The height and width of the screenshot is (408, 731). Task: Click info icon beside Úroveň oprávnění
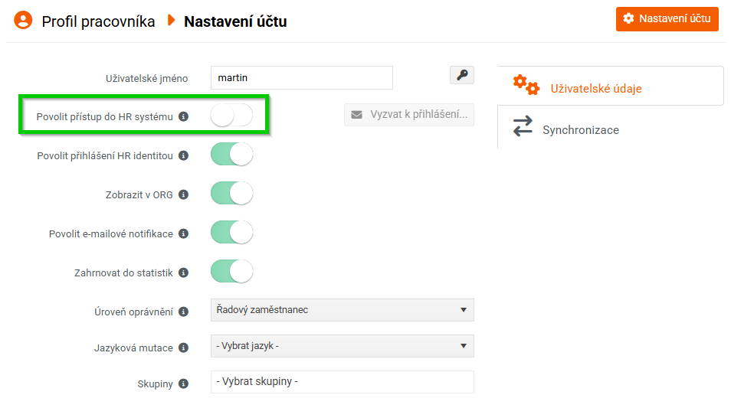(183, 312)
